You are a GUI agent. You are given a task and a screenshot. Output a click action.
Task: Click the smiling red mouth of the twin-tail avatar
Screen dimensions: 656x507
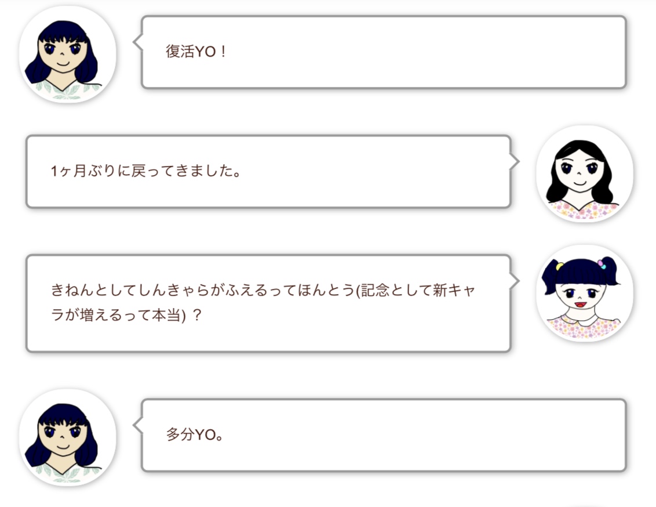coord(580,305)
